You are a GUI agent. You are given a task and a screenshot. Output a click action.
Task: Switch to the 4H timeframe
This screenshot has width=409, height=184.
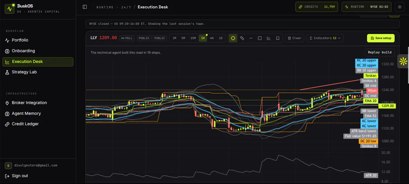212,38
